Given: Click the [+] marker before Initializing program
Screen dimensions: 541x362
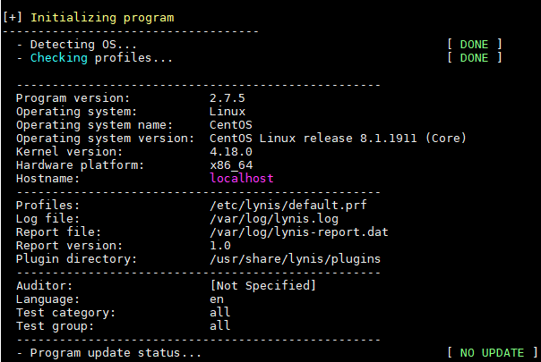Looking at the screenshot, I should pyautogui.click(x=12, y=18).
